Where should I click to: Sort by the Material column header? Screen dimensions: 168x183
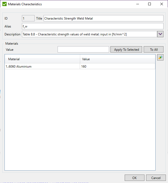(42, 59)
